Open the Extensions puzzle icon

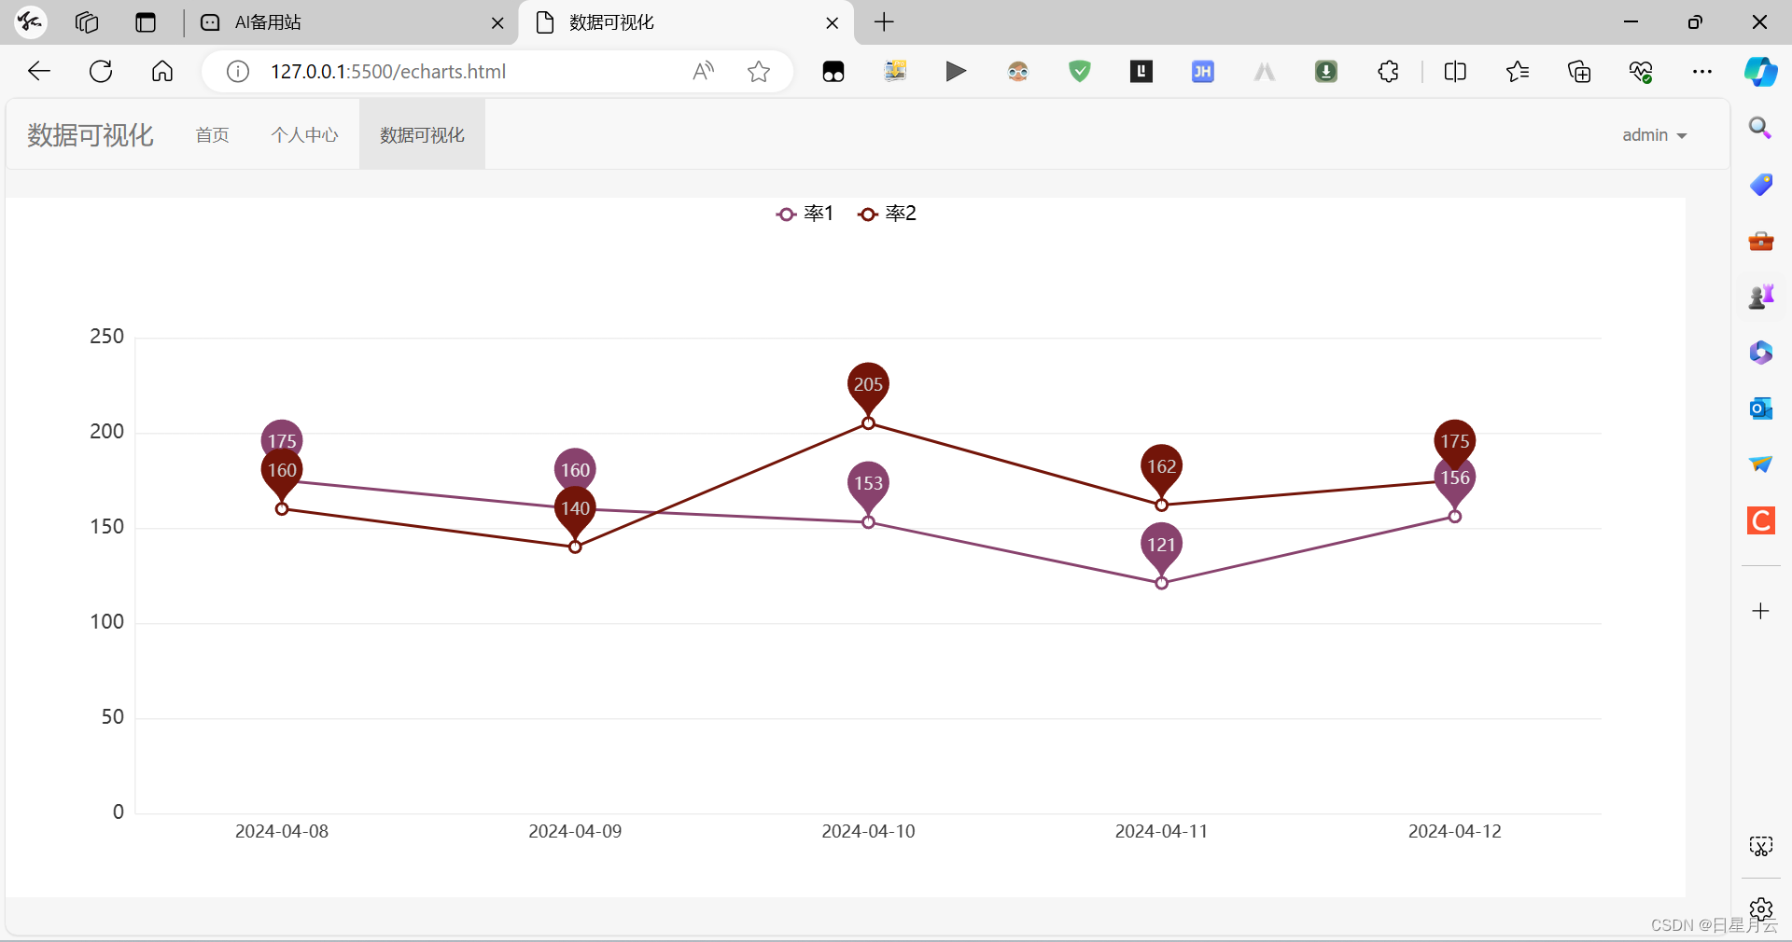[1388, 71]
